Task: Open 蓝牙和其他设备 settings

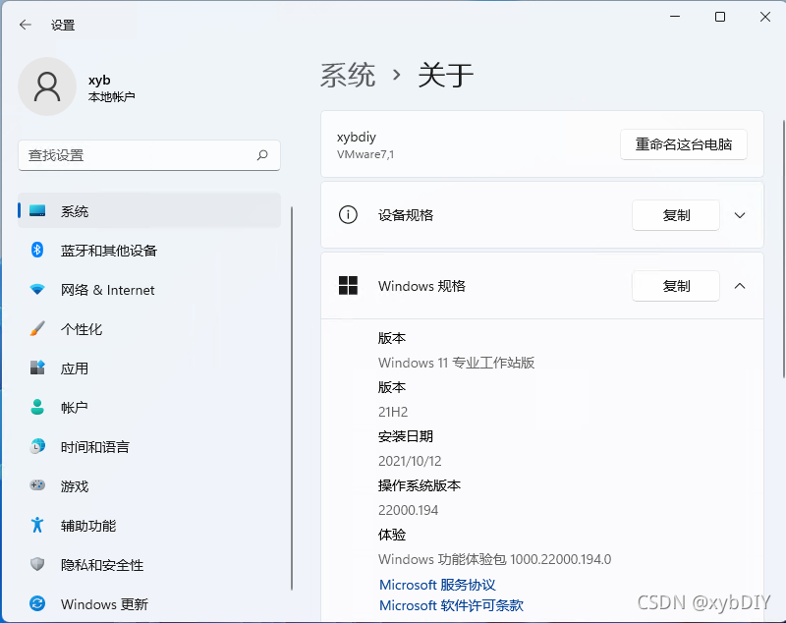Action: (149, 250)
